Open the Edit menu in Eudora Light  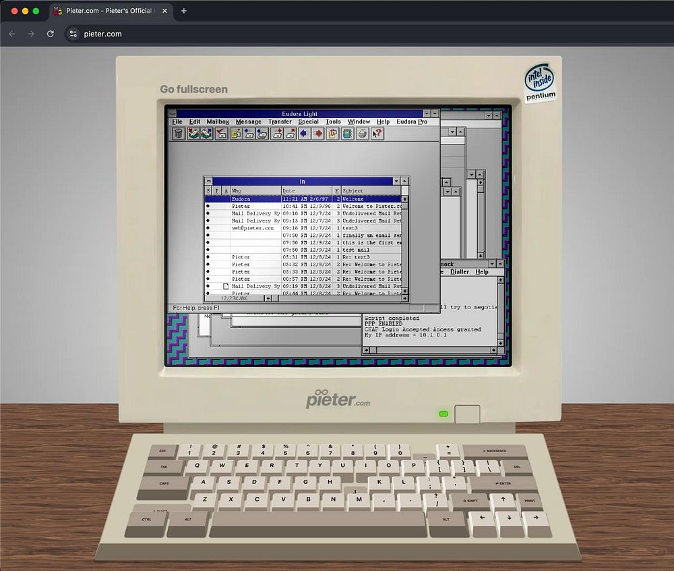point(195,121)
